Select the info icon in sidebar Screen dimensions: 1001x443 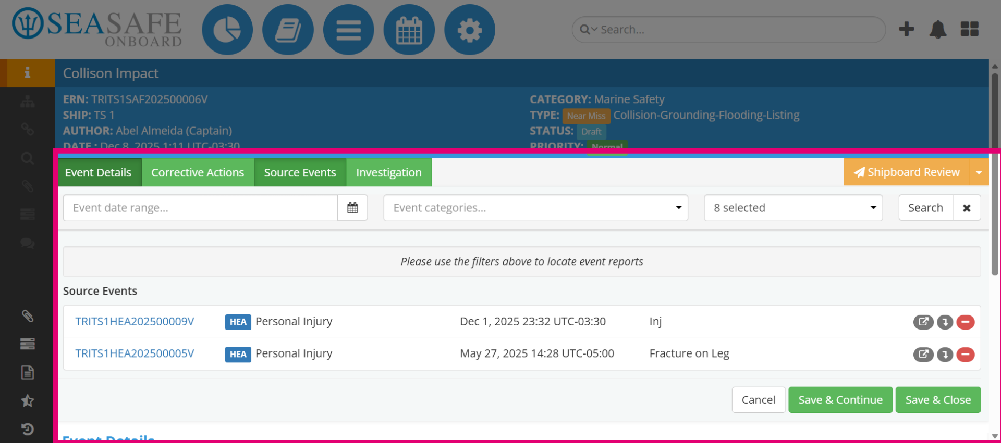(28, 73)
